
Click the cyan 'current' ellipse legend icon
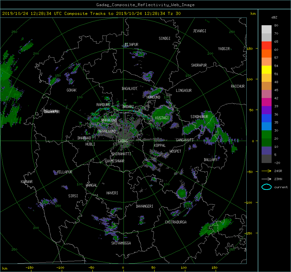(266, 187)
